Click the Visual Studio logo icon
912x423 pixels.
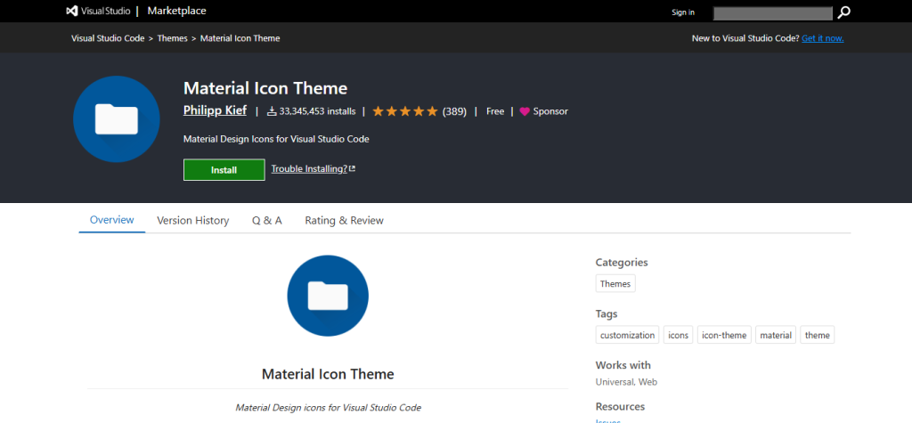point(71,11)
